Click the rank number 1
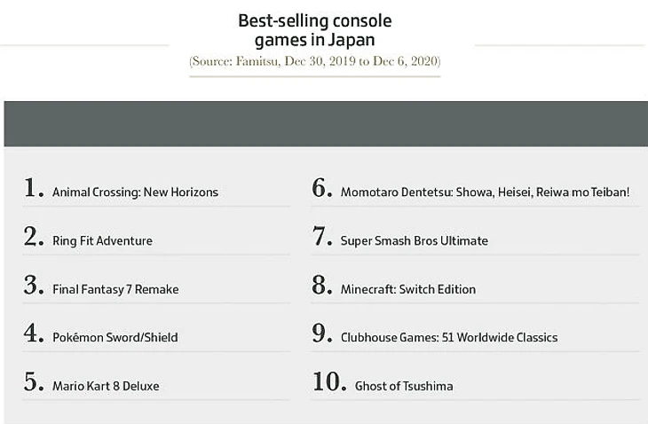 (x=34, y=188)
